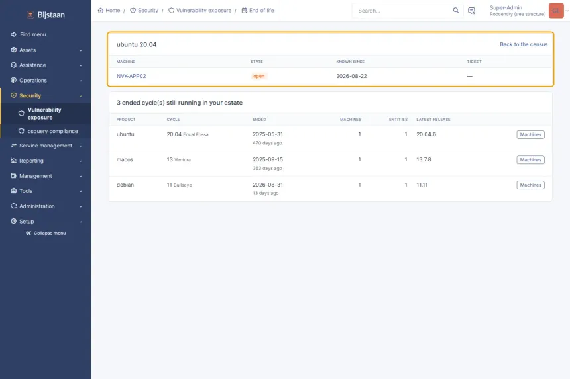
Task: Click the Tools briefcase icon
Action: 13,190
